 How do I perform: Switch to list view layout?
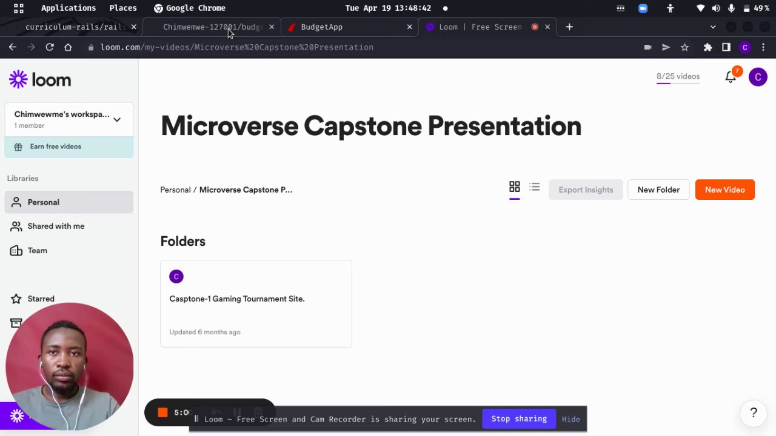tap(534, 187)
